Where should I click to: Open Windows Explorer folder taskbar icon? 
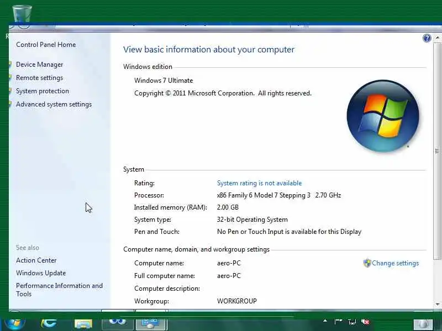coord(83,324)
